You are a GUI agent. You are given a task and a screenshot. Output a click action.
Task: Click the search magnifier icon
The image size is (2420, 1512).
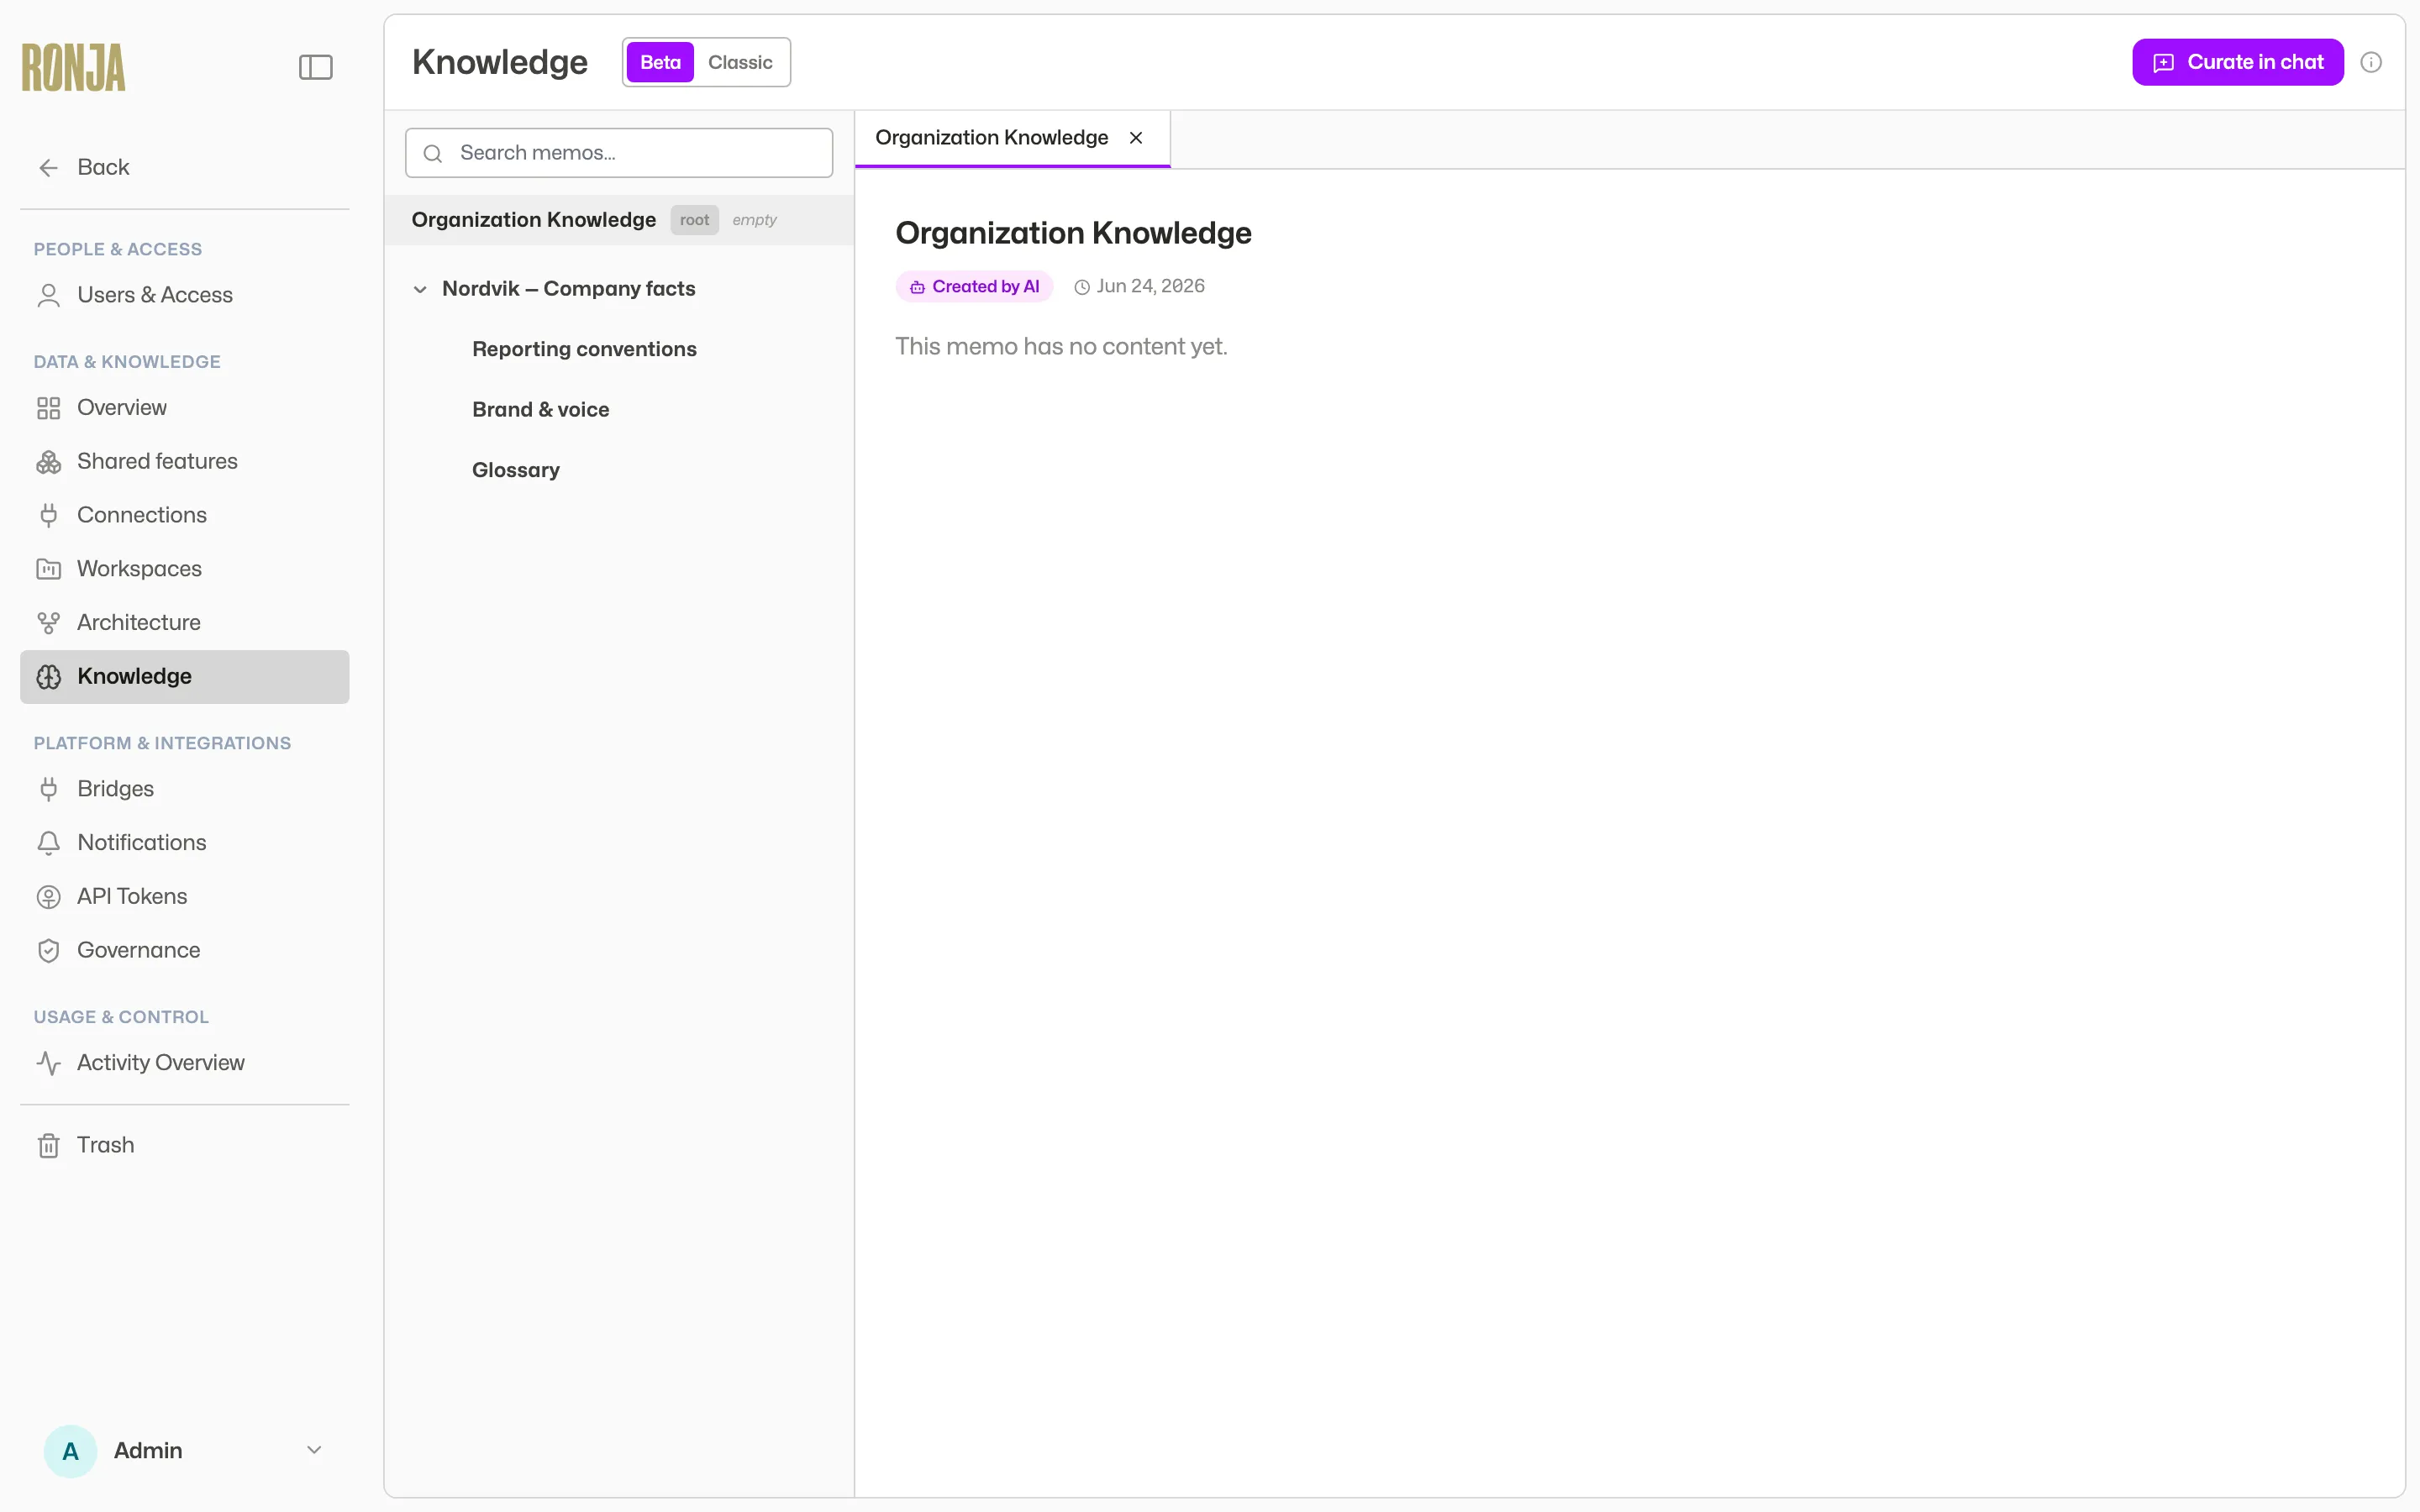tap(433, 153)
